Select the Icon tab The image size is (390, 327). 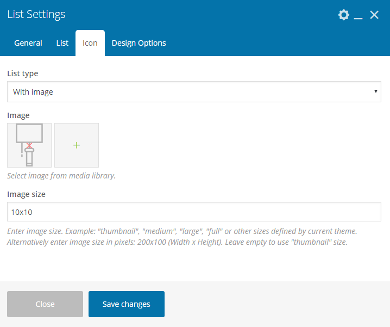click(90, 43)
